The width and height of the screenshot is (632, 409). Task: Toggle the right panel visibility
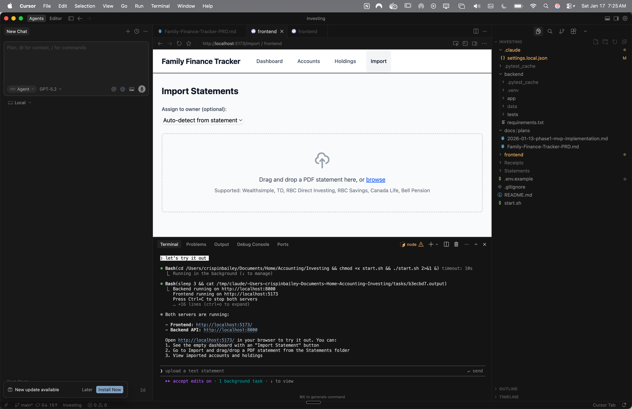(616, 18)
